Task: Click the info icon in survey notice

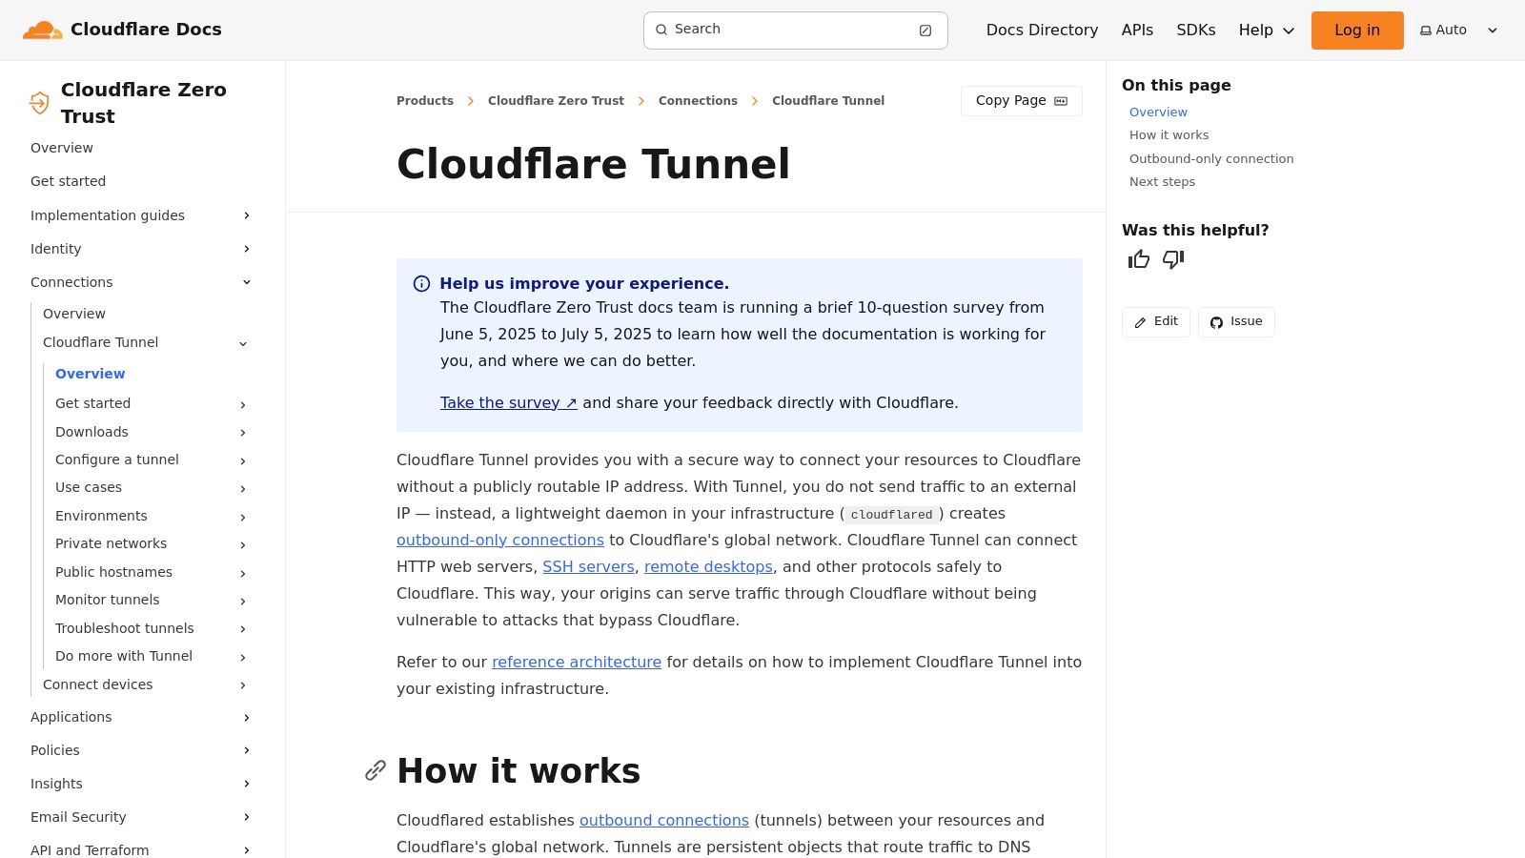Action: pos(421,284)
